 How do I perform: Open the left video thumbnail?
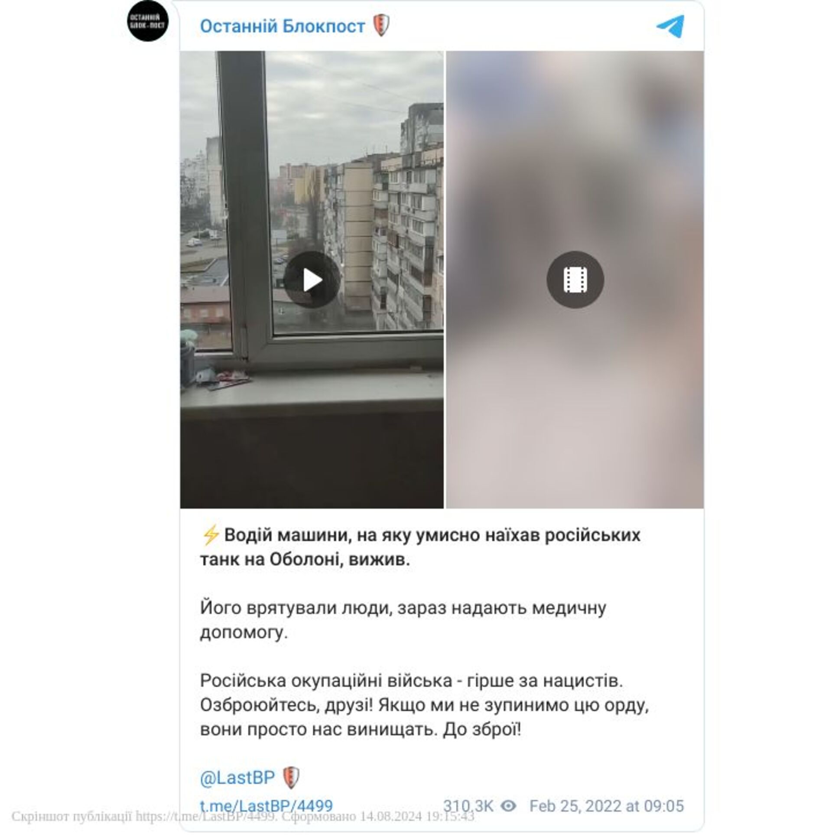312,280
